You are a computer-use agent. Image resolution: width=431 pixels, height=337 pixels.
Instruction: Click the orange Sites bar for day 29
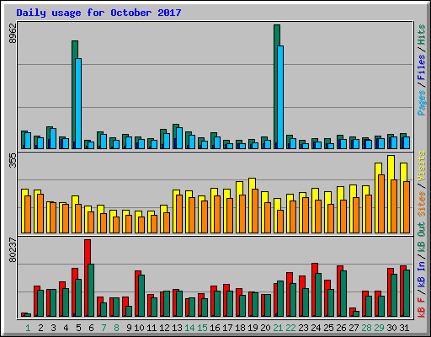[381, 204]
